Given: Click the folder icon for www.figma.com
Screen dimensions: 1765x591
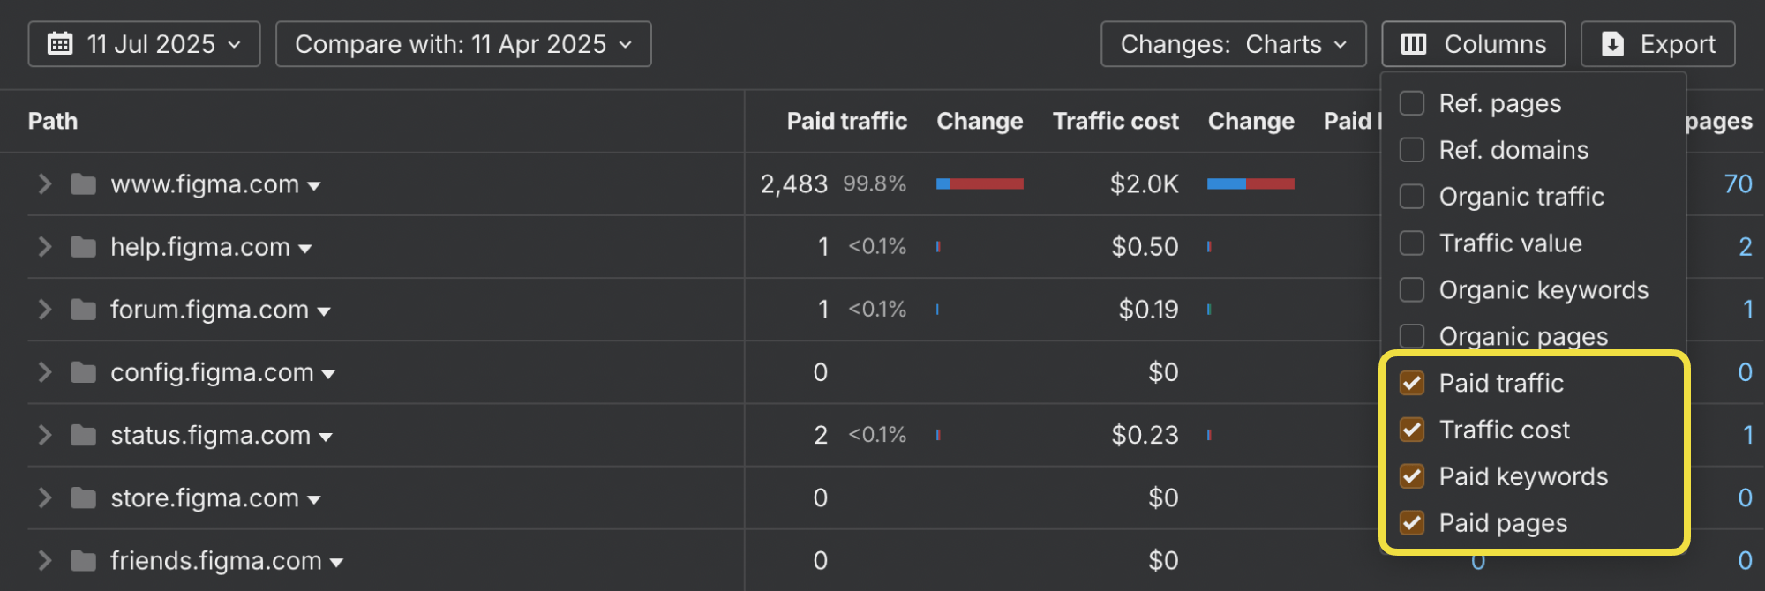Looking at the screenshot, I should coord(83,184).
